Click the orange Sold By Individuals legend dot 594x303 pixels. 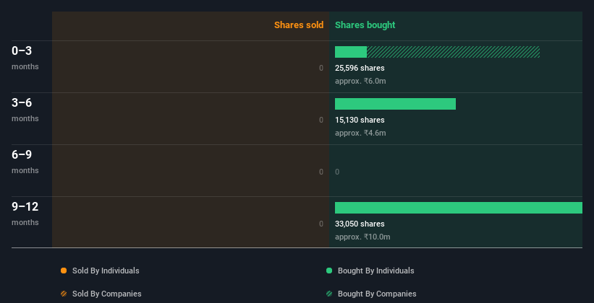tap(64, 271)
